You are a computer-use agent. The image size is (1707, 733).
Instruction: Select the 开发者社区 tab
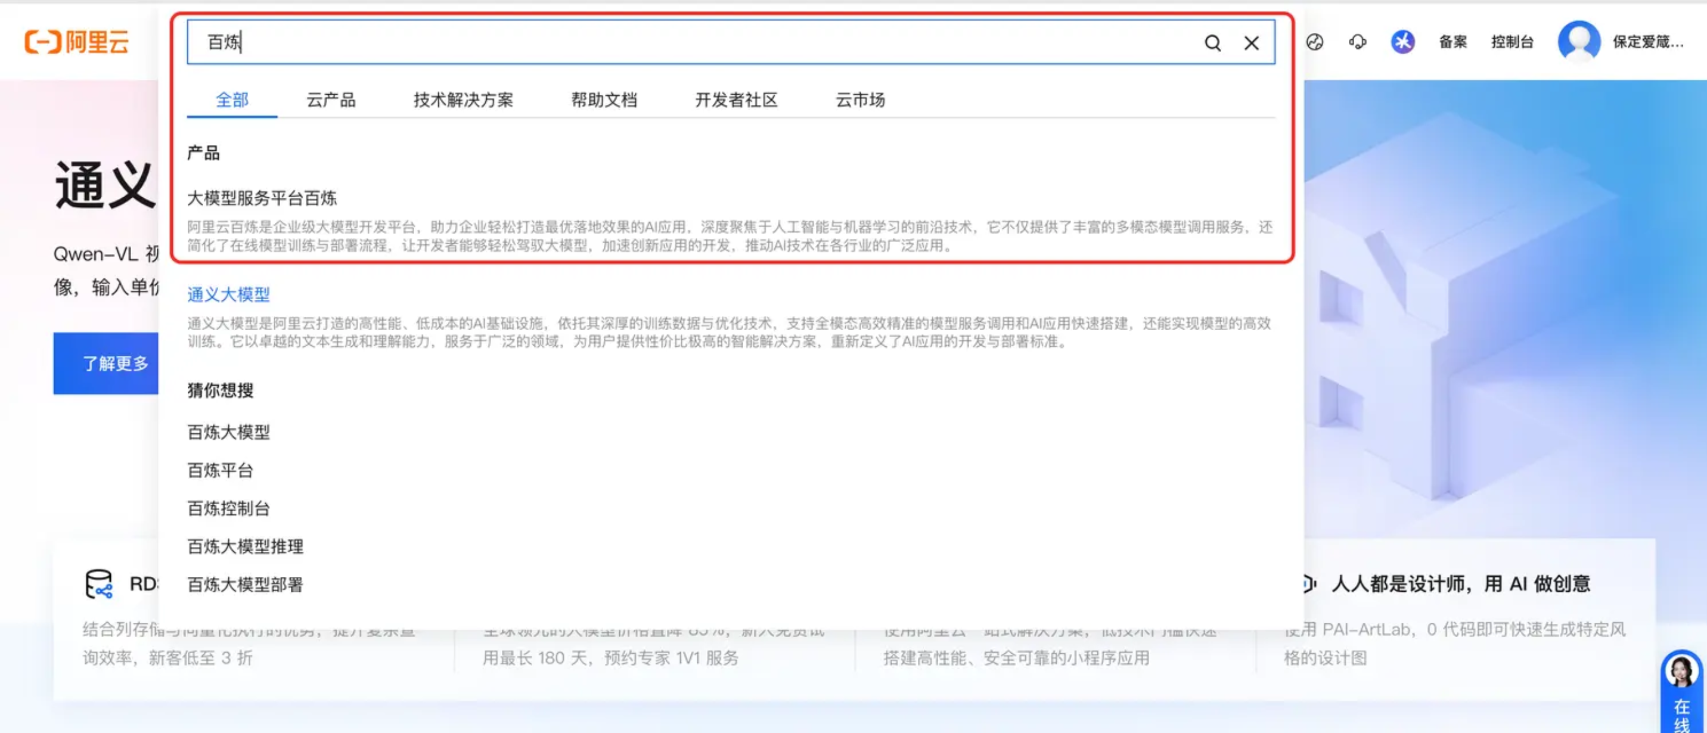[x=735, y=100]
